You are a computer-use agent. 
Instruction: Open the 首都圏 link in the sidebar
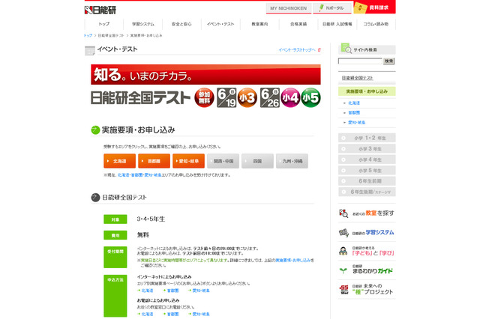[x=354, y=113]
